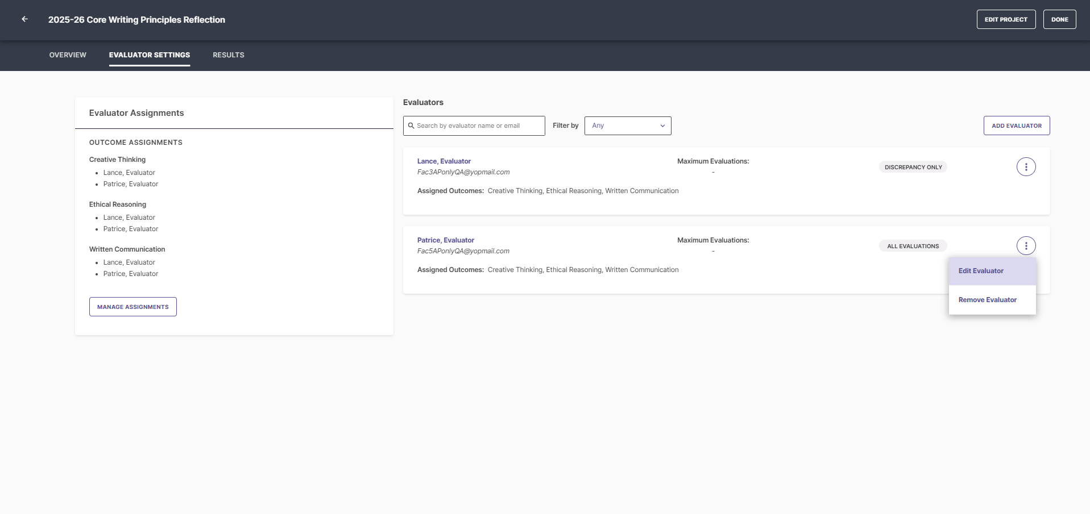Open the Filter by Any dropdown
The image size is (1090, 514).
coord(628,126)
